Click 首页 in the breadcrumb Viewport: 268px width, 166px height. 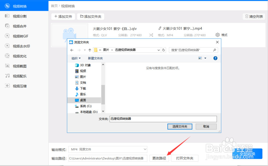tap(54, 6)
